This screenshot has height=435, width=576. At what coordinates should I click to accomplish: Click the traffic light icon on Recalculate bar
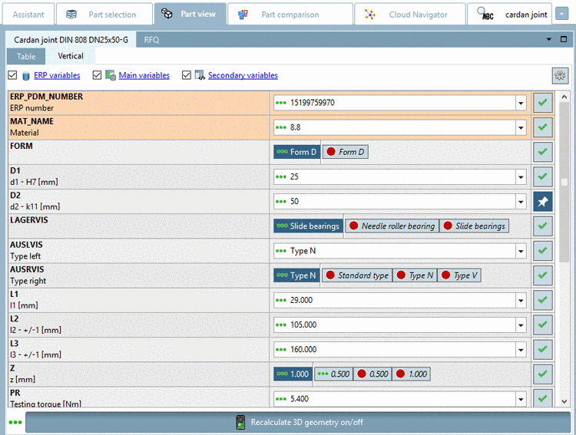tap(240, 423)
